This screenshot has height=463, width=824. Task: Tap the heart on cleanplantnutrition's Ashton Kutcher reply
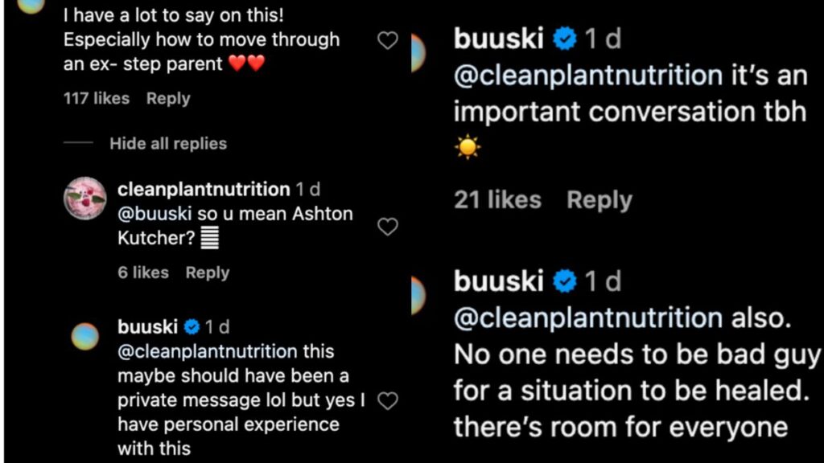388,228
